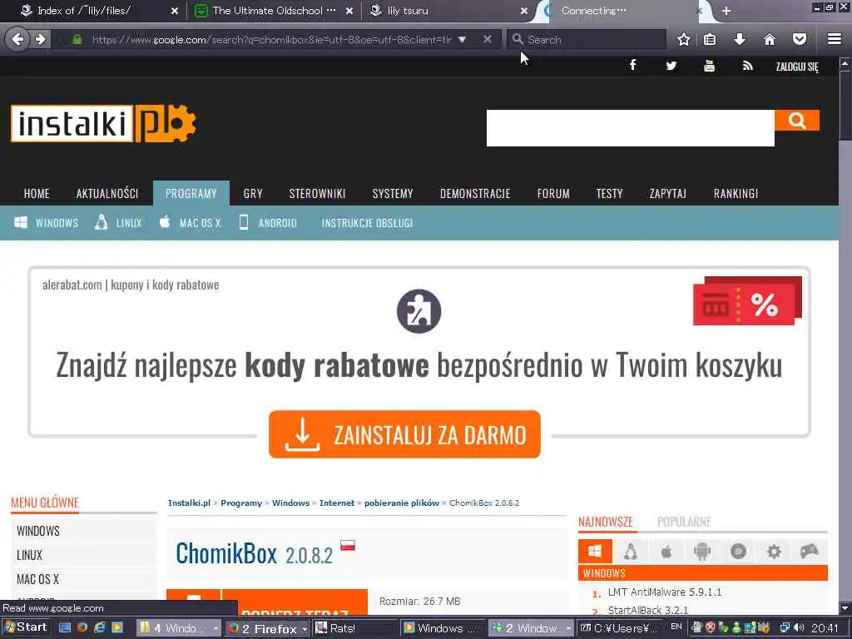This screenshot has width=852, height=639.
Task: Open the SYSTEMY menu item
Action: [393, 193]
